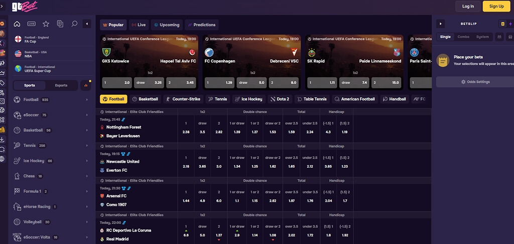Open the LIVE events icon

click(32, 24)
